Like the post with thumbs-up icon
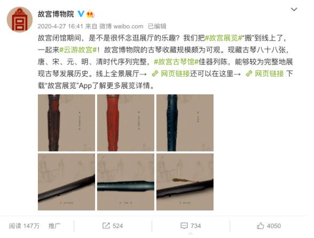Viewport: 314px width, 238px height. click(260, 226)
